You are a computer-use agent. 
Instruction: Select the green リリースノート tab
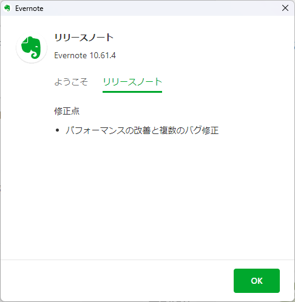pos(132,82)
